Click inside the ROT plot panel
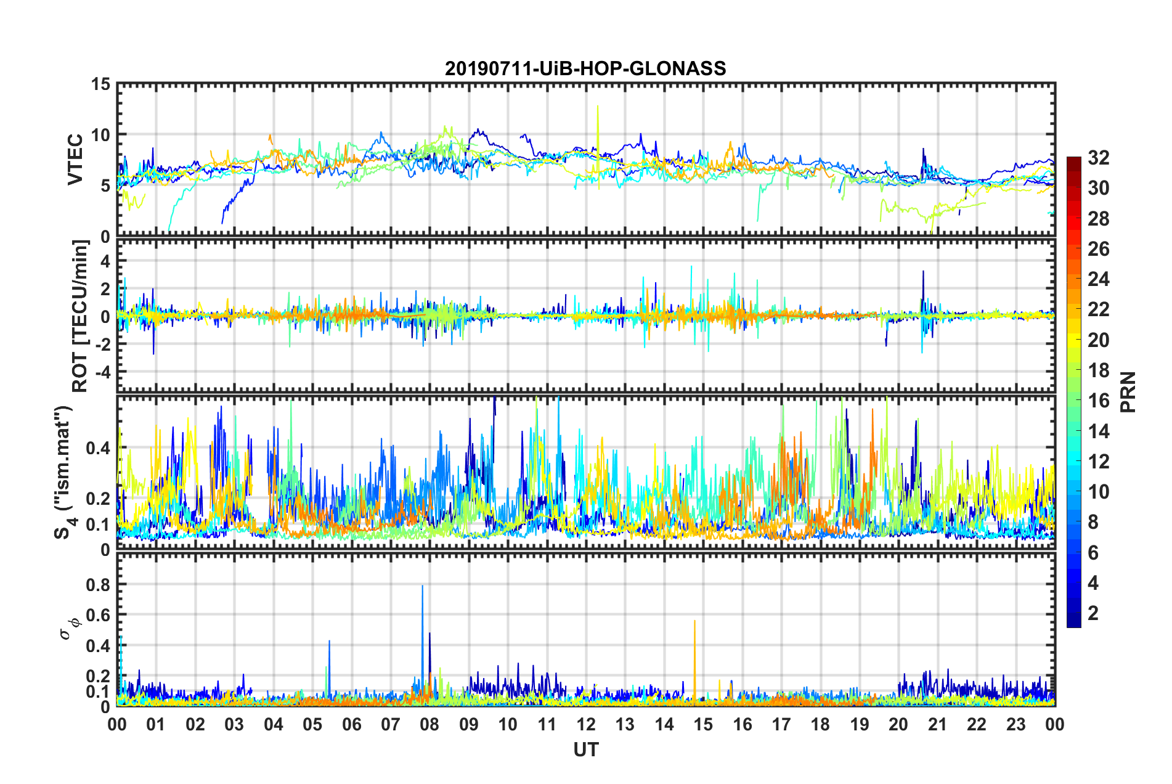 (586, 316)
